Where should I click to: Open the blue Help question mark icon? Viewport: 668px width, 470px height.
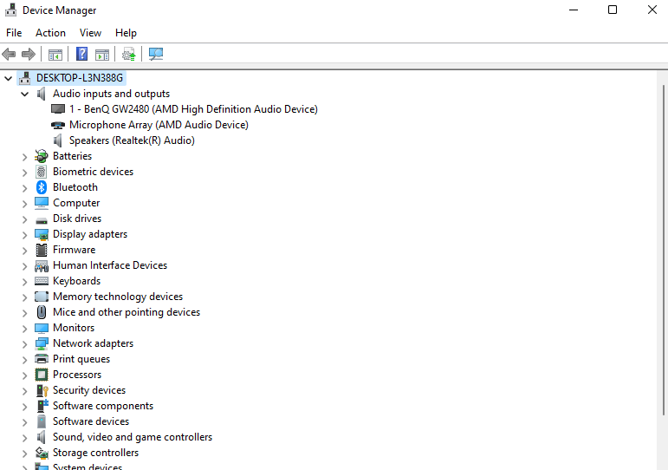tap(81, 54)
